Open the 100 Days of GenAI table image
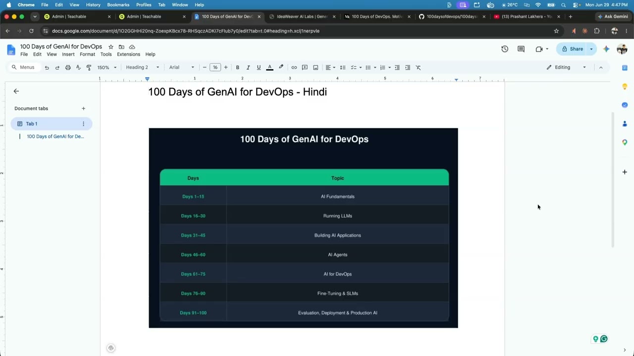Viewport: 634px width, 356px height. click(x=303, y=228)
